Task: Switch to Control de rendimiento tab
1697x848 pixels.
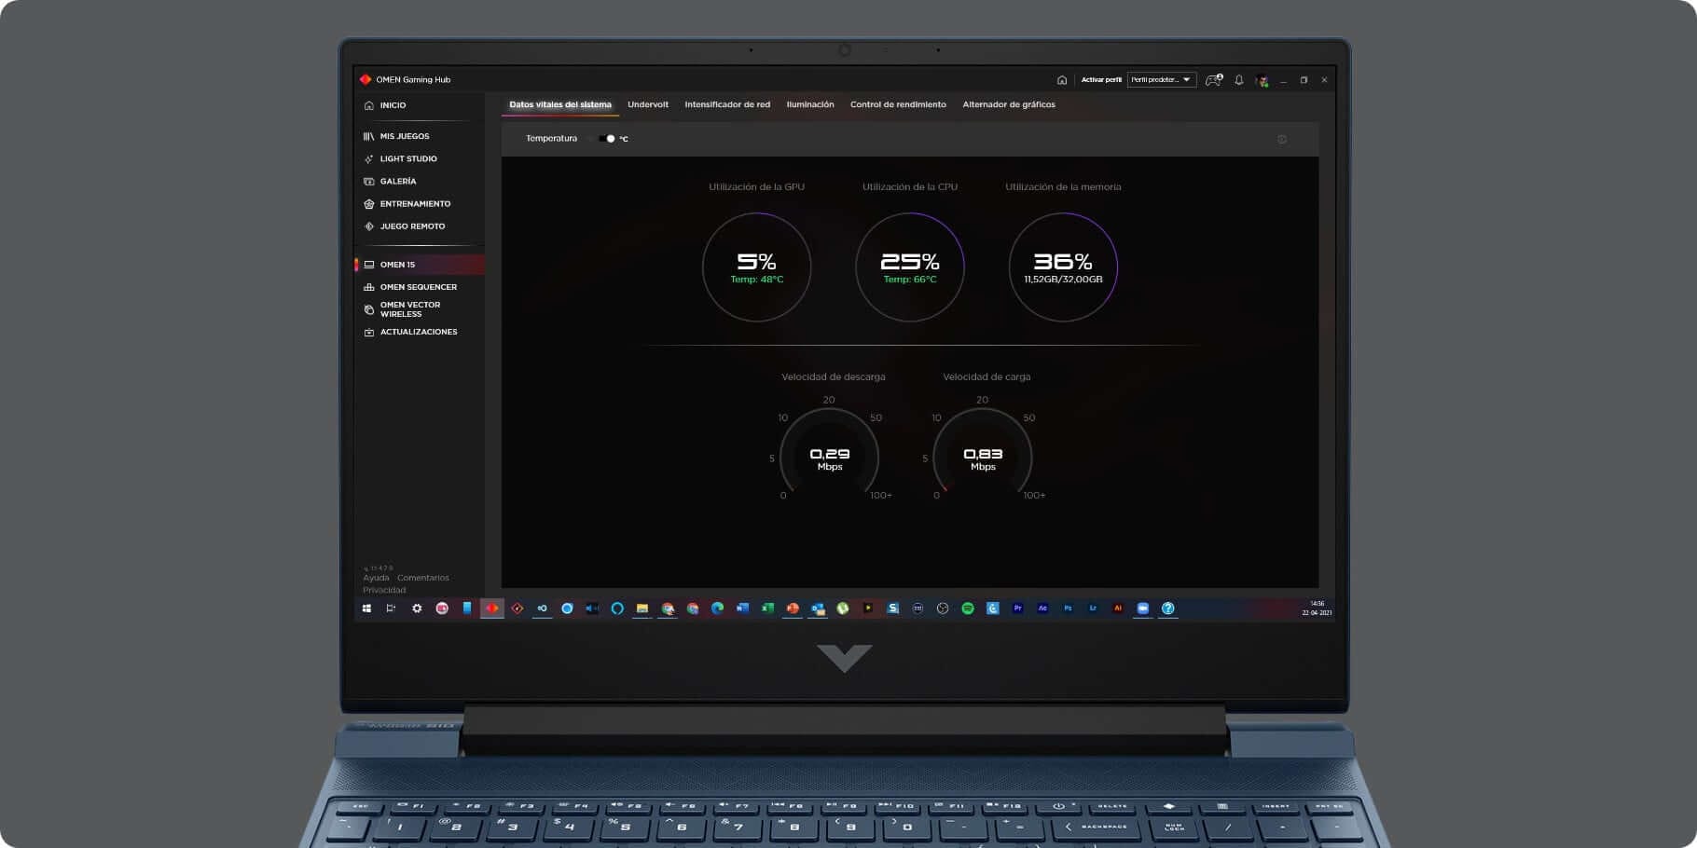Action: point(898,104)
